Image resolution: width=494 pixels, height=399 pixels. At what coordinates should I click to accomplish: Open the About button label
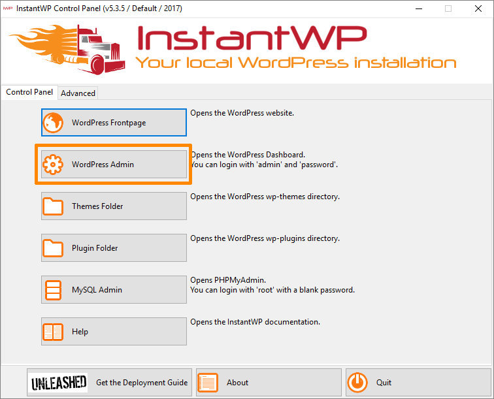point(238,383)
